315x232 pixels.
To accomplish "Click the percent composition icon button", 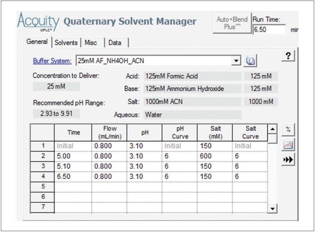I will pos(288,130).
